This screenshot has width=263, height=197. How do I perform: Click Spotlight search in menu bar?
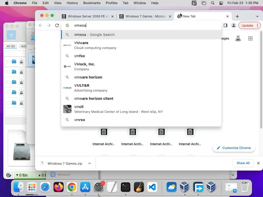213,3
